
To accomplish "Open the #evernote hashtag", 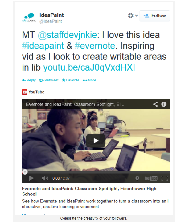I will [95, 46].
